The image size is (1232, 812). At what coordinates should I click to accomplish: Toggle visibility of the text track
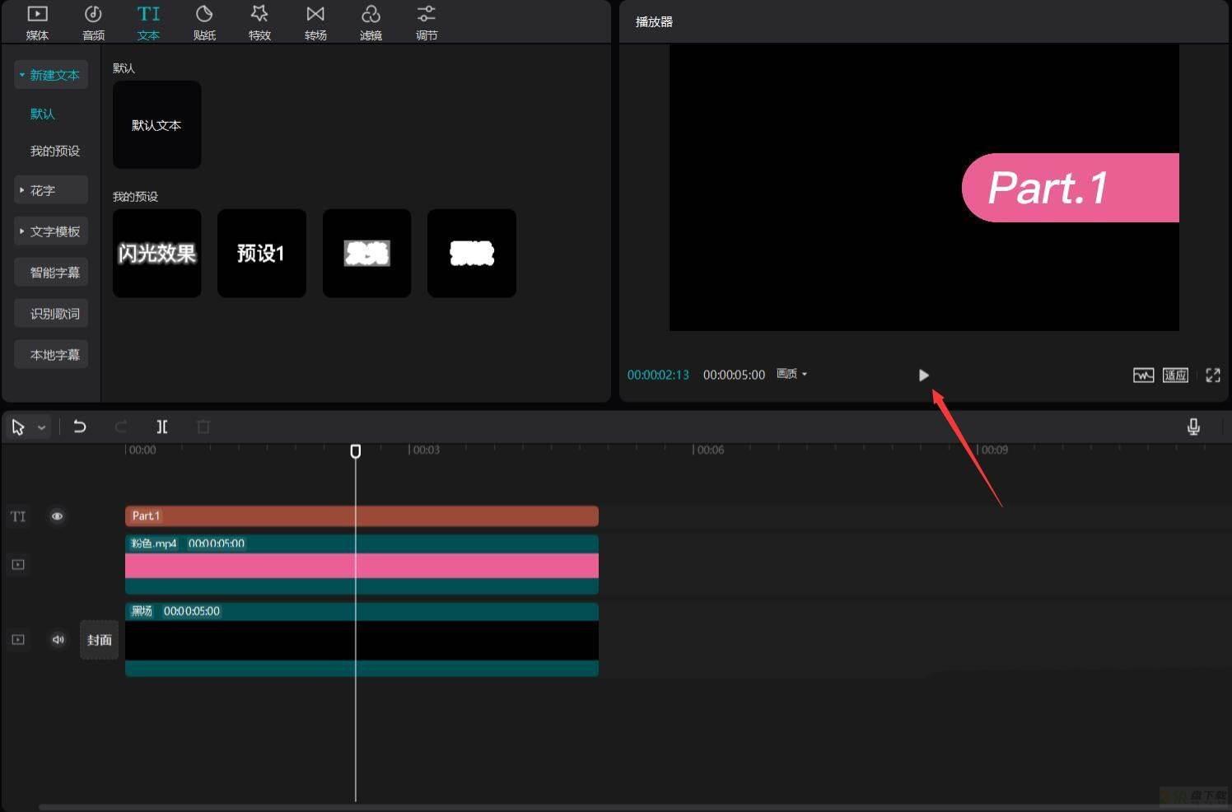[57, 516]
